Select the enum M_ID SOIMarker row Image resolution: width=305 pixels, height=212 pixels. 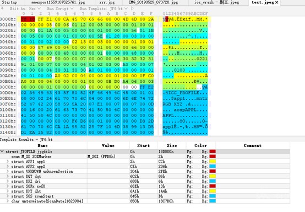145,156
